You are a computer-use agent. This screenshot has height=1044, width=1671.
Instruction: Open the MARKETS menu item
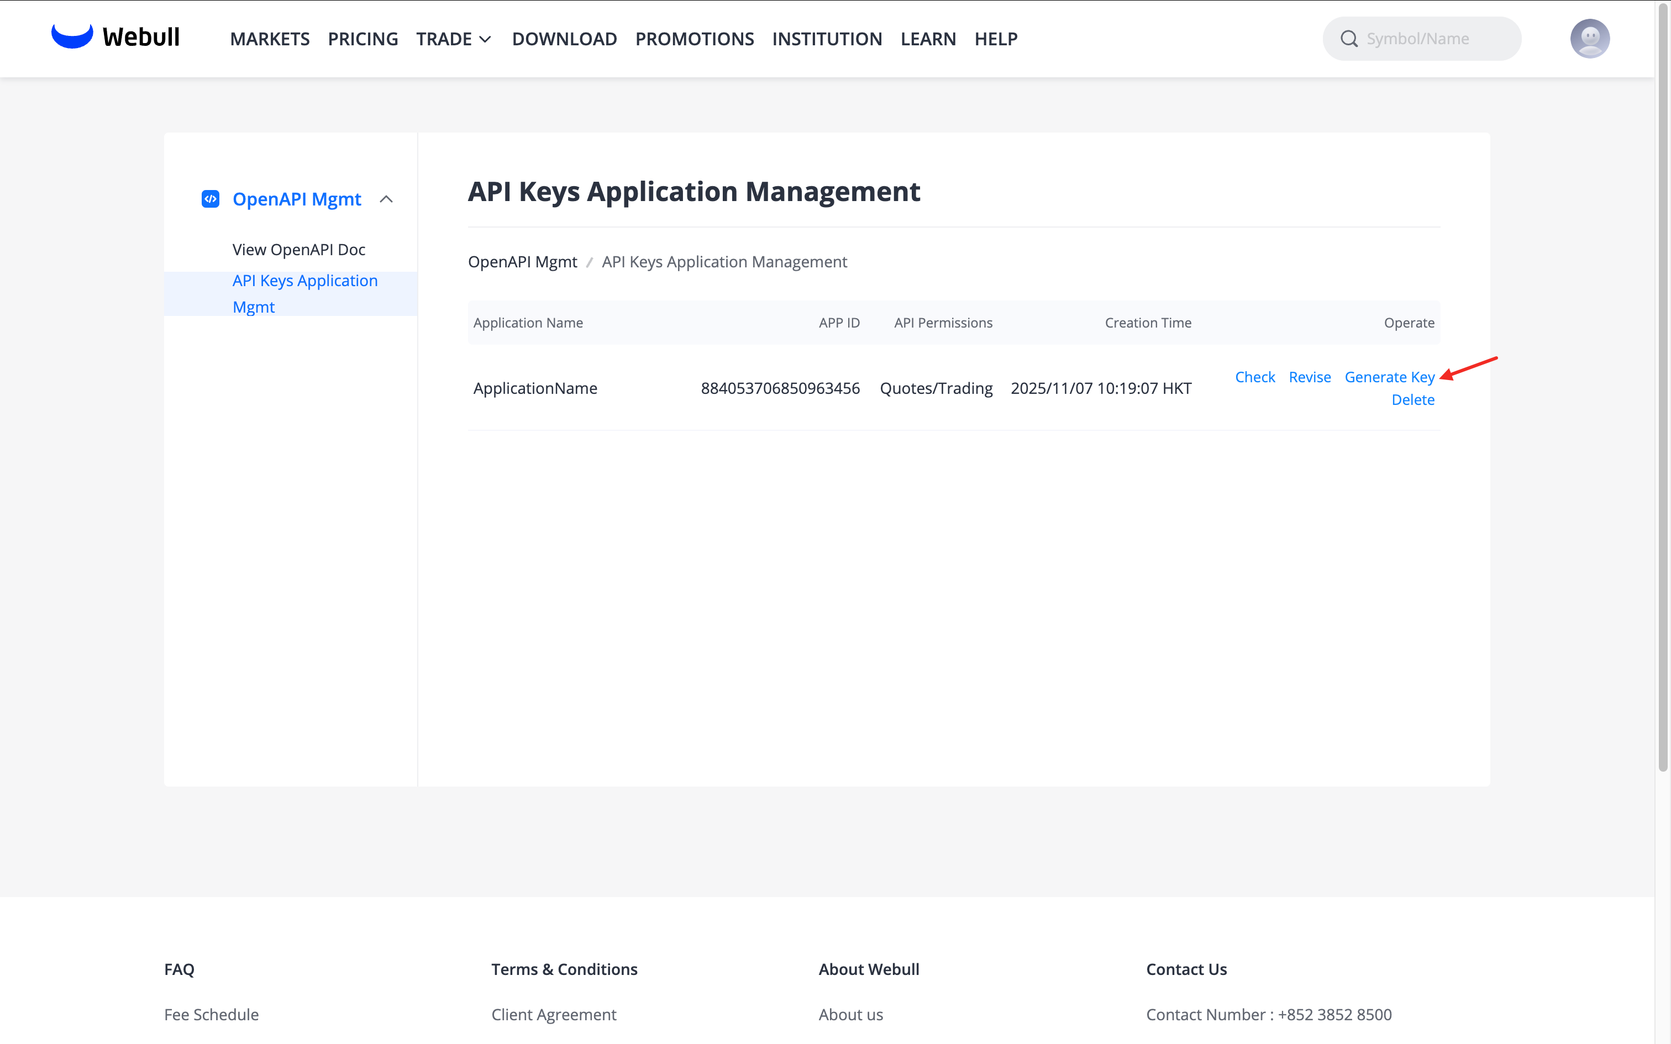coord(269,39)
